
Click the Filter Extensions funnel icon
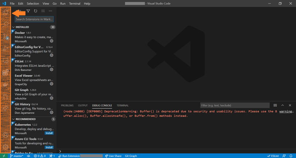28,11
